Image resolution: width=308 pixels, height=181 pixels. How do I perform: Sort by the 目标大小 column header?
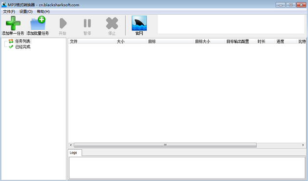(209, 41)
